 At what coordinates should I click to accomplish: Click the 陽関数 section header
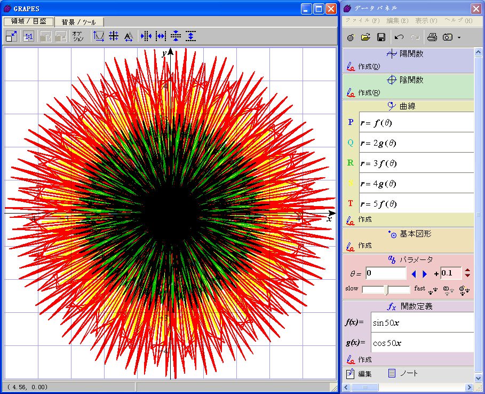click(x=408, y=54)
